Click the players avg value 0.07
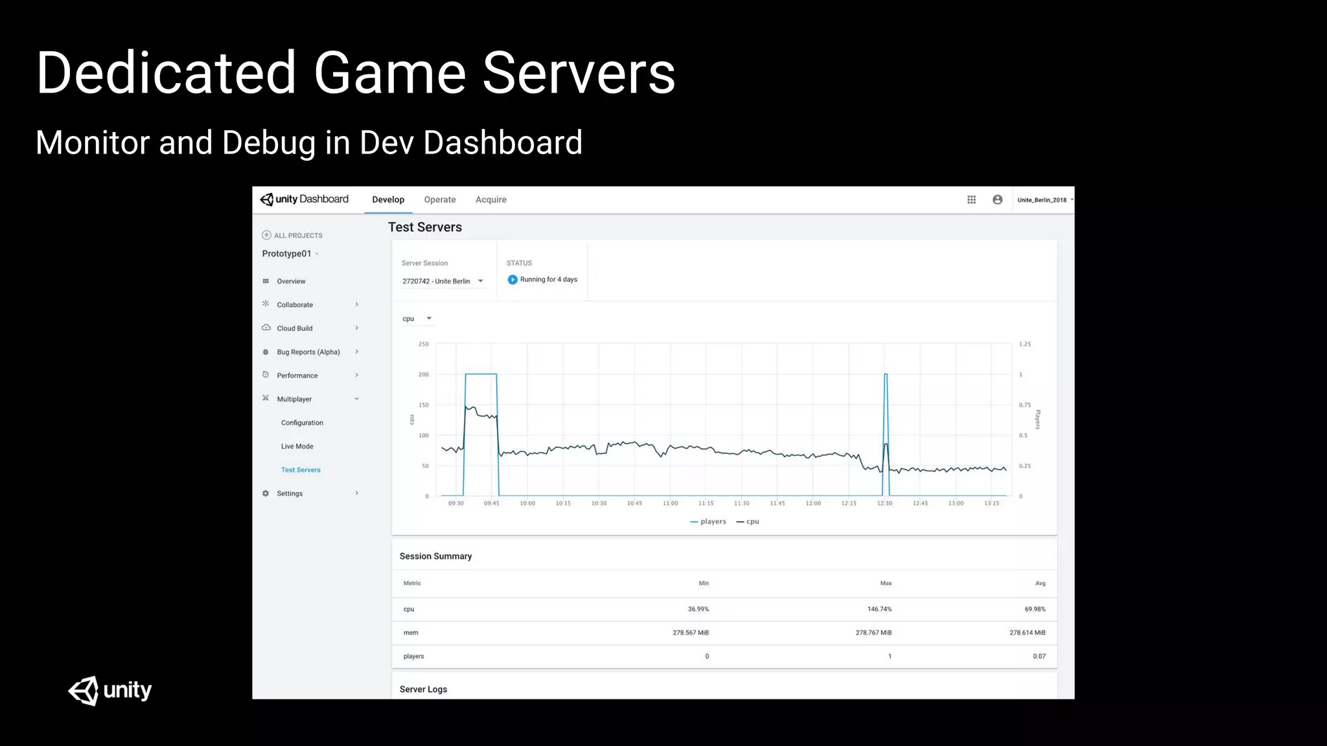The image size is (1327, 746). [1039, 656]
